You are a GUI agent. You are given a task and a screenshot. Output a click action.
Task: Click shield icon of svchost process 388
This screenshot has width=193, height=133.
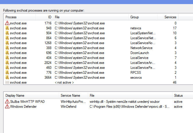point(7,48)
